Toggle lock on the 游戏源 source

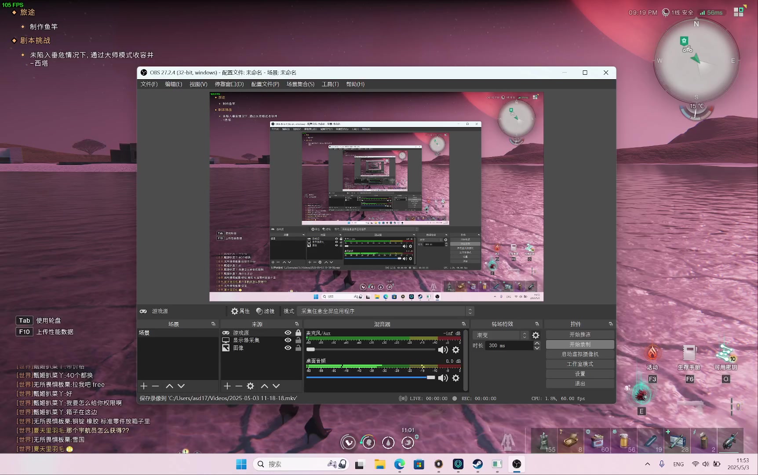[299, 333]
